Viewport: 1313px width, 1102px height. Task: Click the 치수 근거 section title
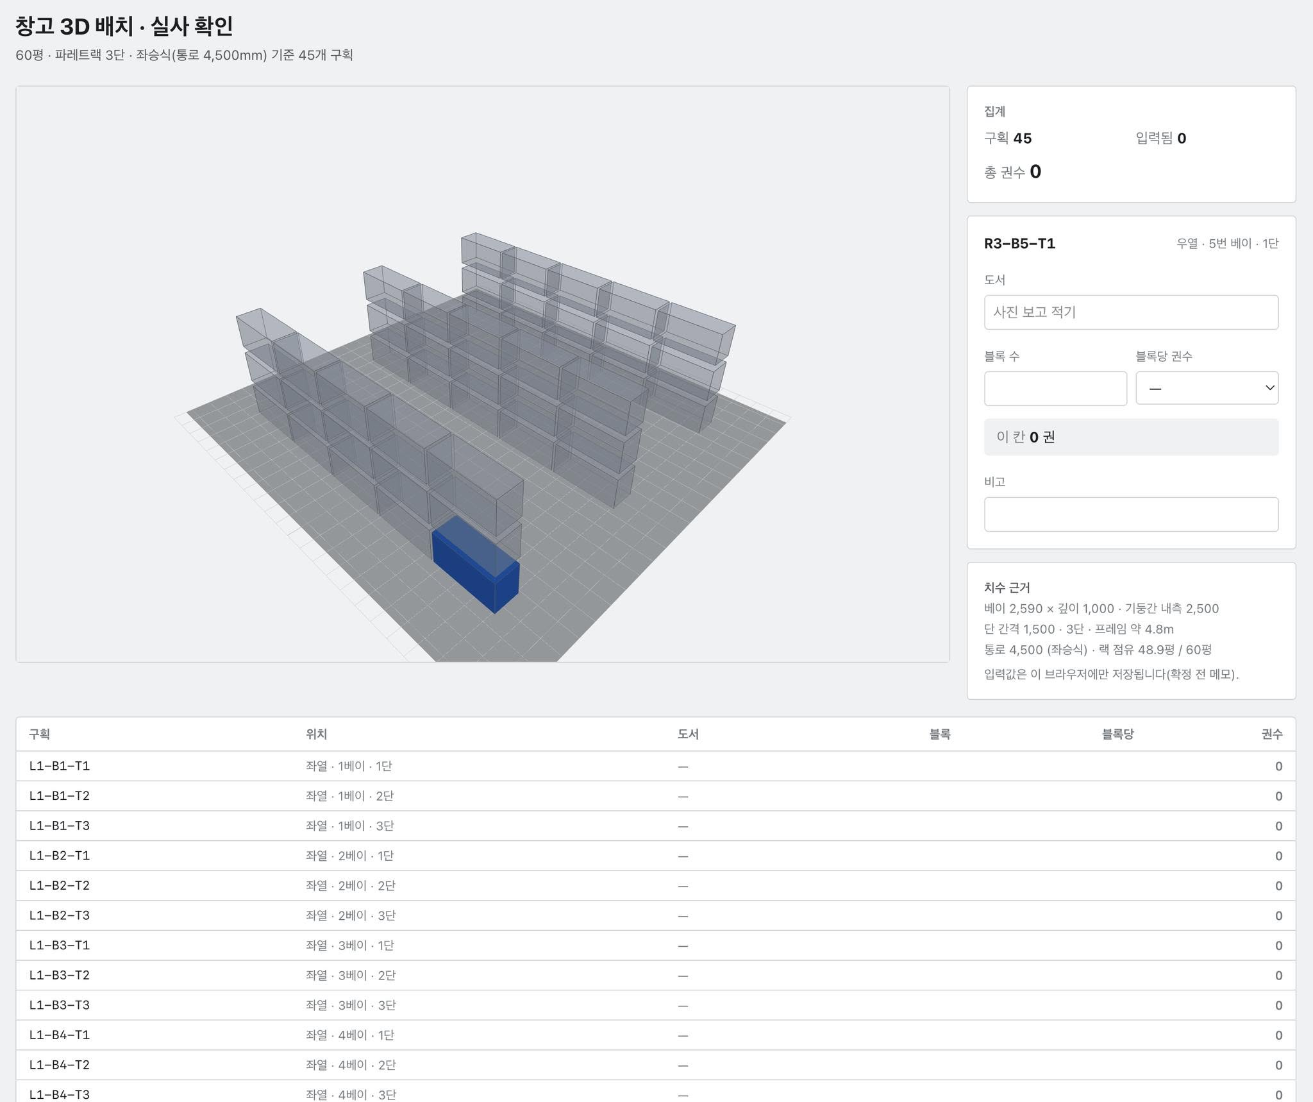(x=1007, y=588)
